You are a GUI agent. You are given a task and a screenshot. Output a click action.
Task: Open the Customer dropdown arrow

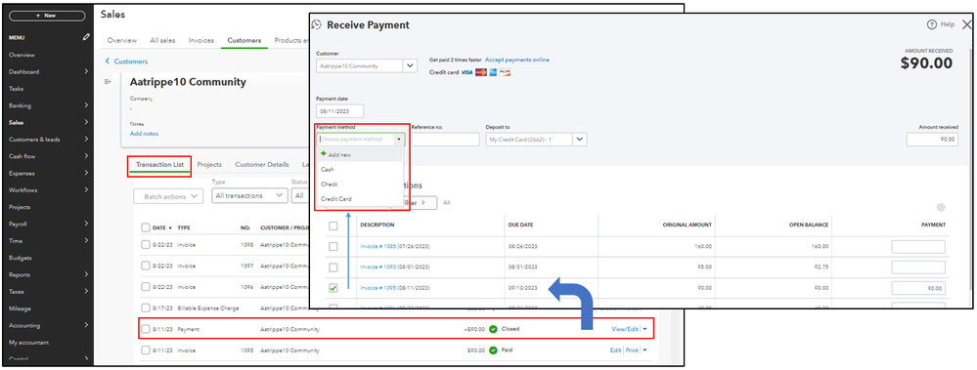pyautogui.click(x=410, y=65)
